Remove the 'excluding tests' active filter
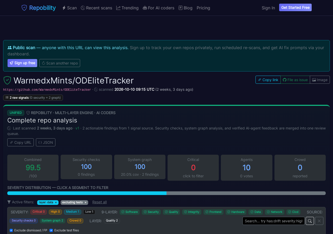Image resolution: width=333 pixels, height=234 pixels. [x=85, y=203]
